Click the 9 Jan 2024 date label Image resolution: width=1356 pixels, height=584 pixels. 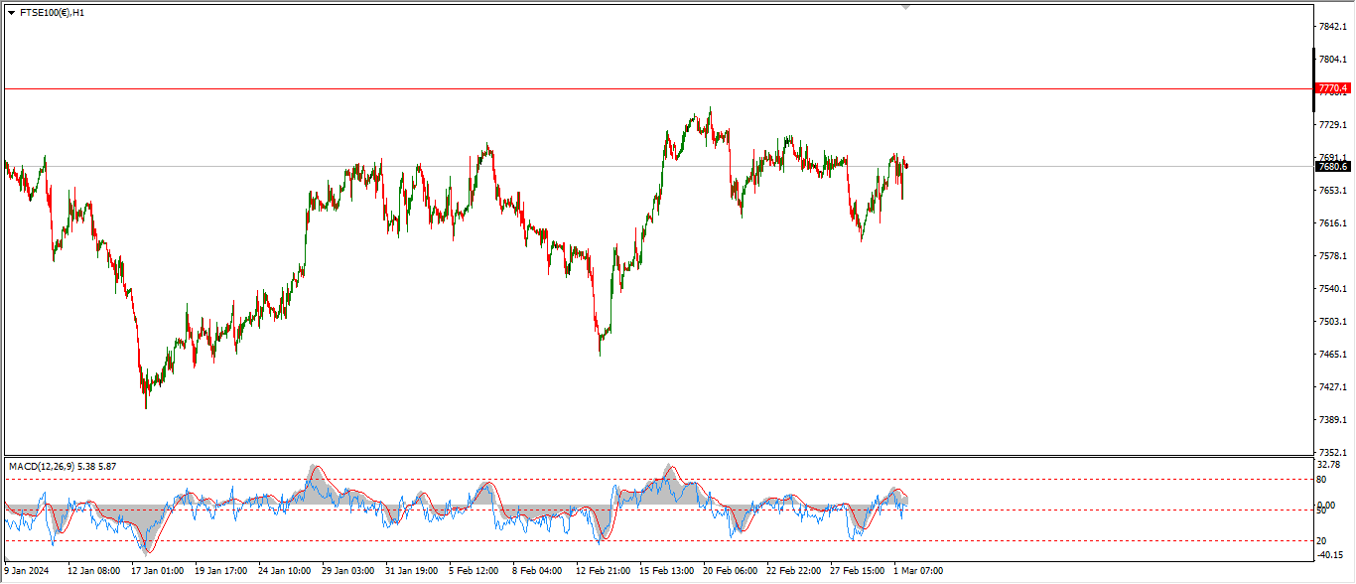[27, 571]
